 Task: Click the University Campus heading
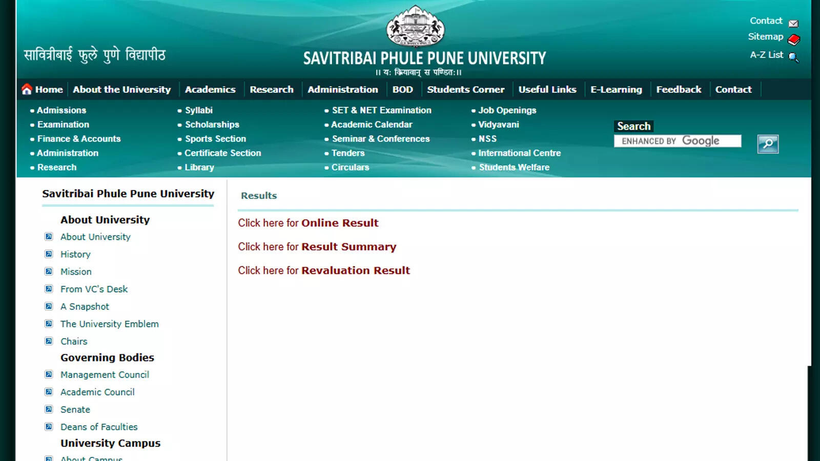(110, 443)
